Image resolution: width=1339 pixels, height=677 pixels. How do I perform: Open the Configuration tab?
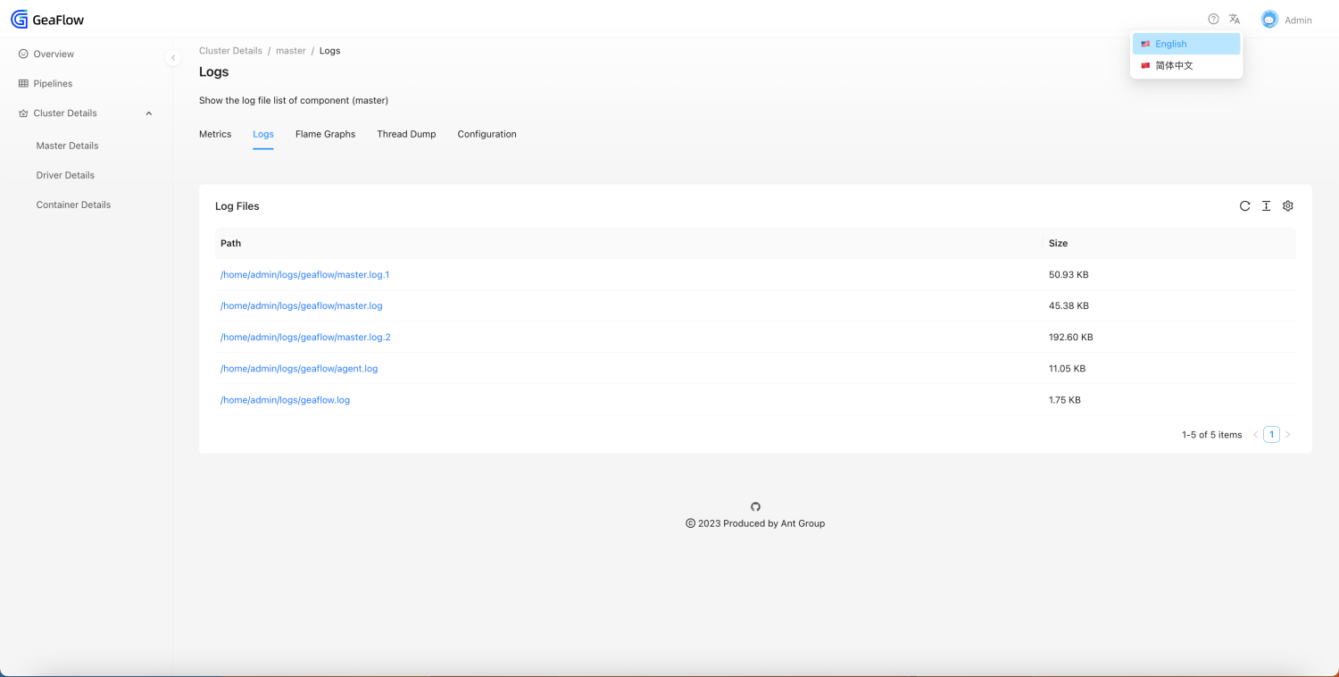[x=487, y=134]
